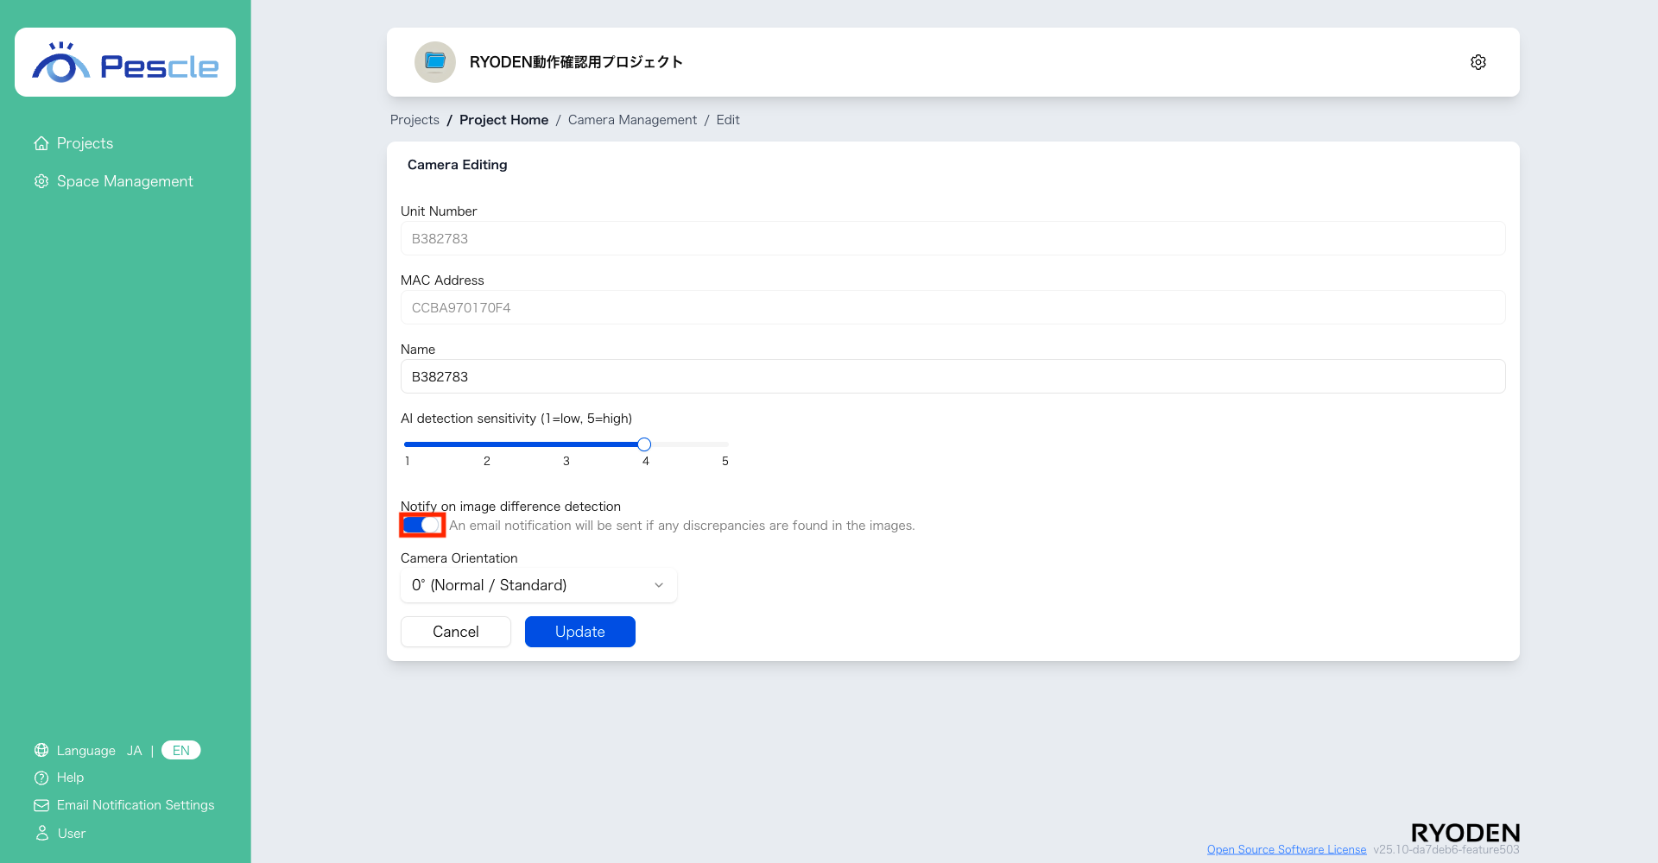
Task: Click the project folder icon beside the title
Action: point(434,61)
